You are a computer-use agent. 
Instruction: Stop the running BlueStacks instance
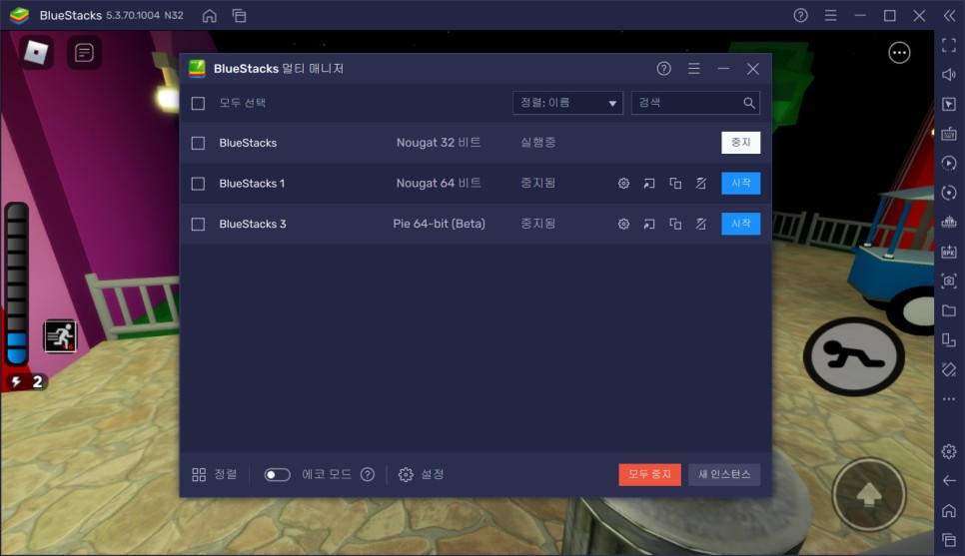tap(740, 143)
